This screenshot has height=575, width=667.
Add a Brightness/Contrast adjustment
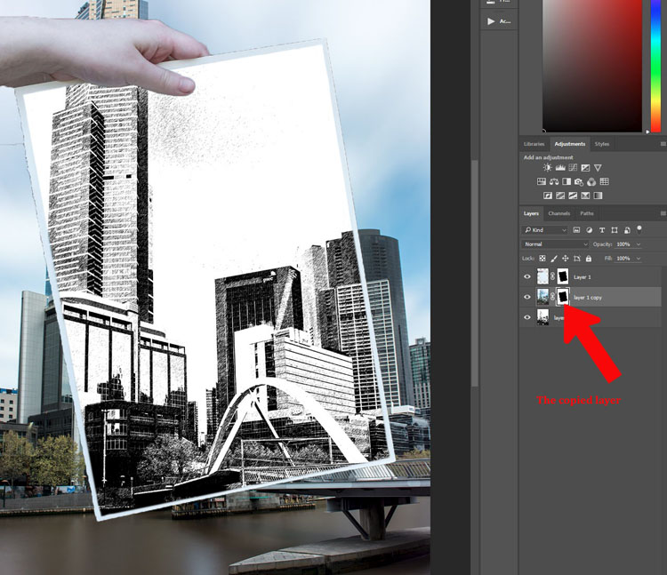[x=548, y=167]
